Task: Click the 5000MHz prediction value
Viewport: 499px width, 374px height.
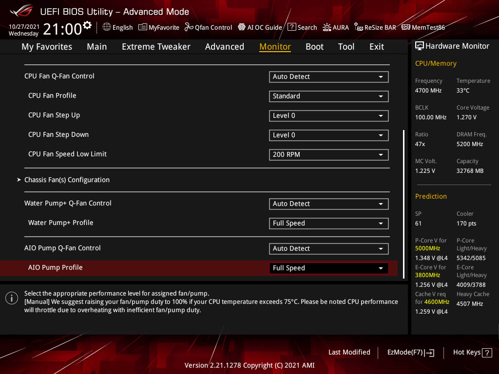Action: click(427, 248)
